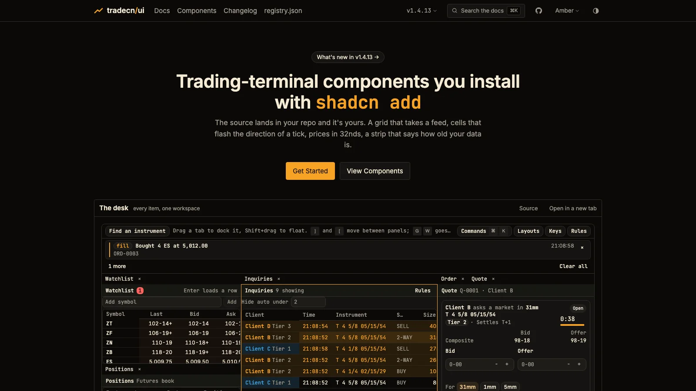Viewport: 696px width, 391px height.
Task: Sort by the Instrument column header
Action: pos(351,315)
